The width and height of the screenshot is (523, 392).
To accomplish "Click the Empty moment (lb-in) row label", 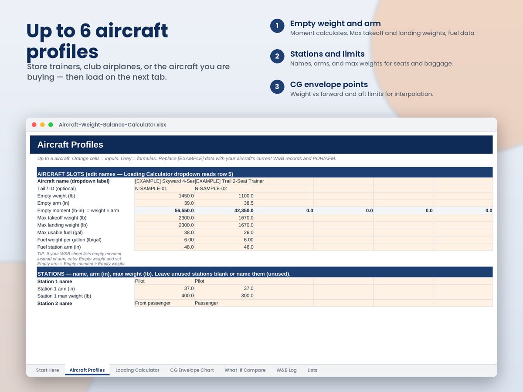I will click(x=78, y=210).
